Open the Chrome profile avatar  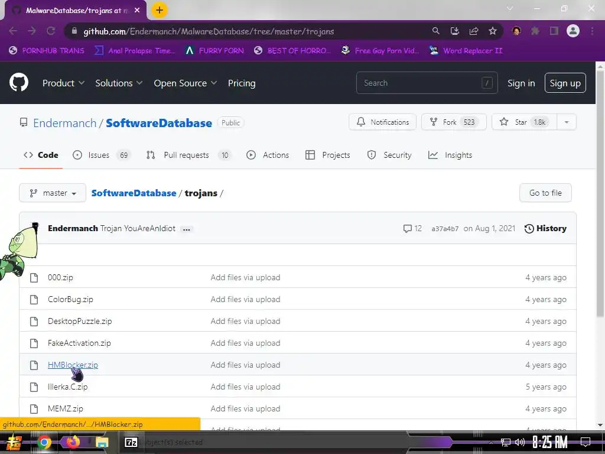(573, 31)
